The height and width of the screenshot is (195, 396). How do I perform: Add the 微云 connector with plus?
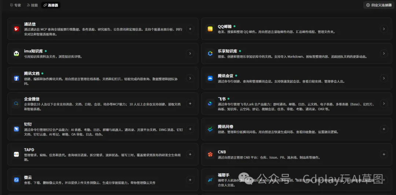(190, 180)
